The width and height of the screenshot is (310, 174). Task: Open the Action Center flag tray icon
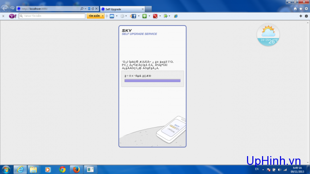click(x=268, y=170)
